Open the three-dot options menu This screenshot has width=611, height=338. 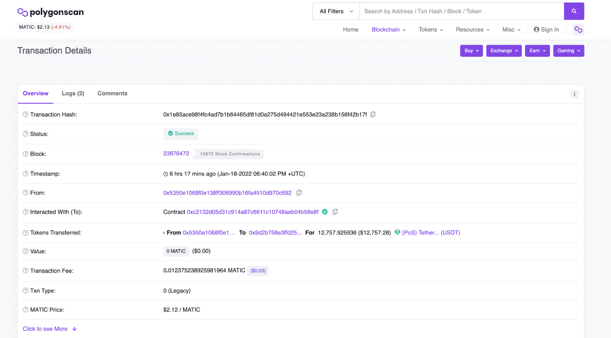pyautogui.click(x=574, y=94)
